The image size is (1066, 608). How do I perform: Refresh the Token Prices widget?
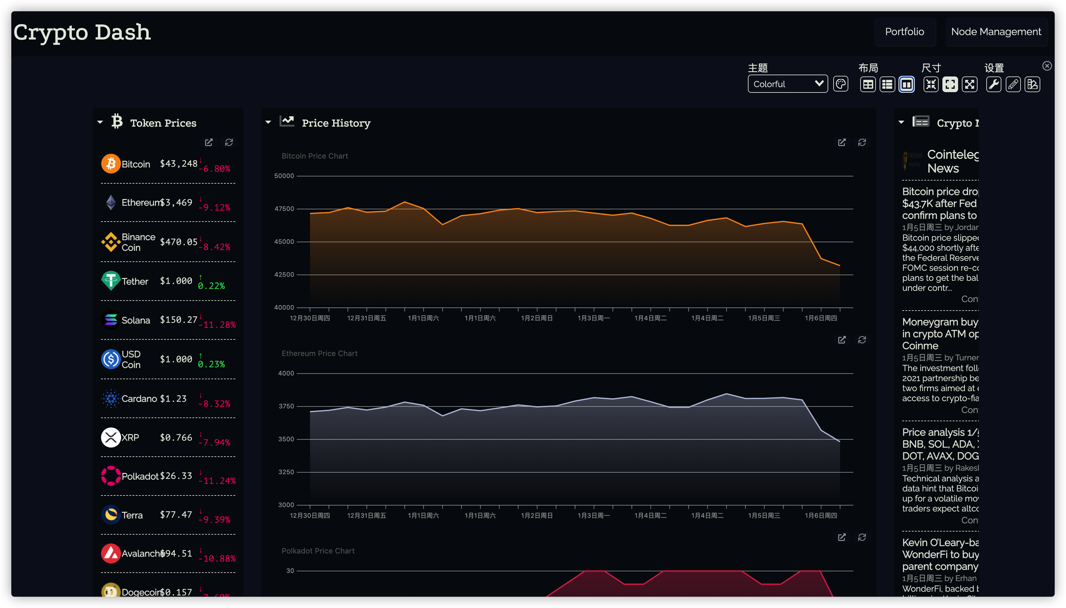pyautogui.click(x=229, y=142)
